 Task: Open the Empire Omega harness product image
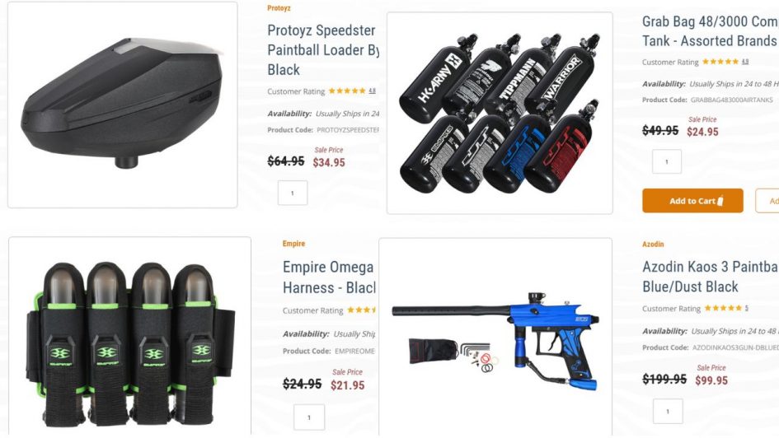(x=129, y=337)
